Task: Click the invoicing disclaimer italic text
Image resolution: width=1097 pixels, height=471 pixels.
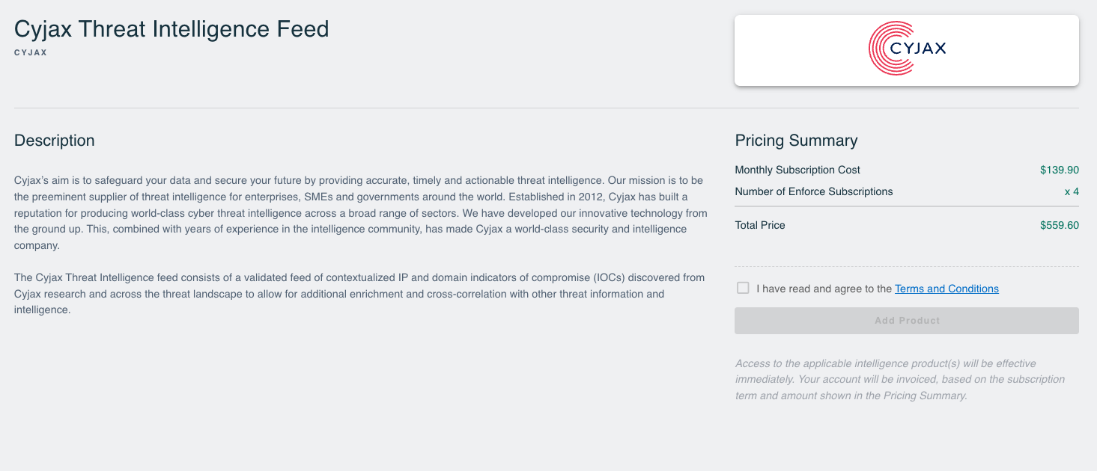Action: [900, 380]
